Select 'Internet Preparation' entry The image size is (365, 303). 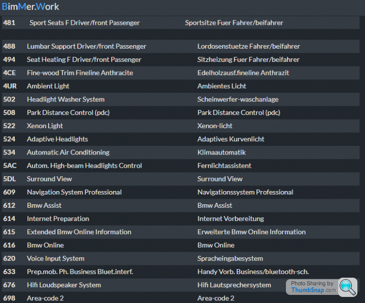click(x=58, y=219)
